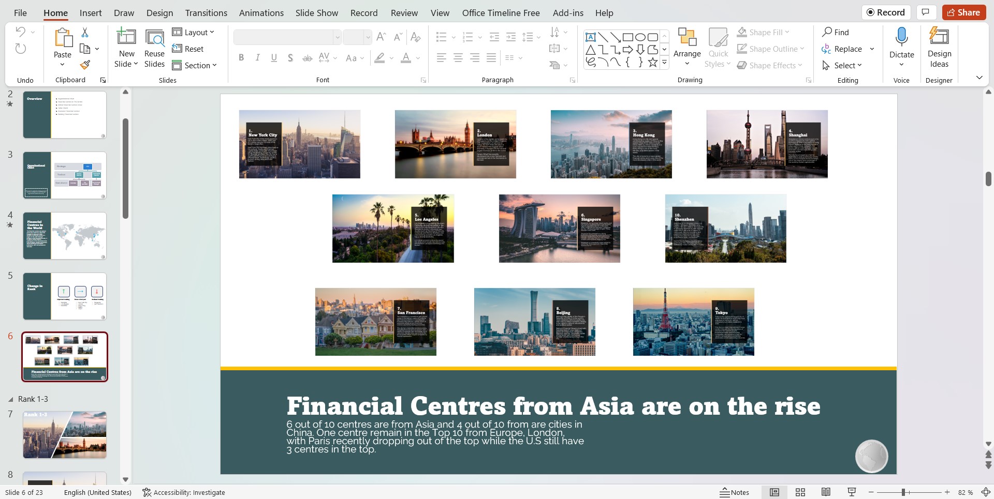Open the Font Size dropdown
Viewport: 994px width, 499px height.
[368, 37]
